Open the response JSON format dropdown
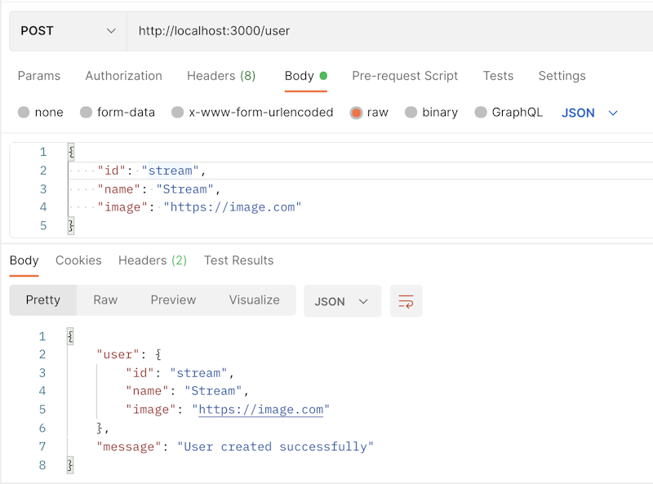The height and width of the screenshot is (484, 653). (342, 300)
